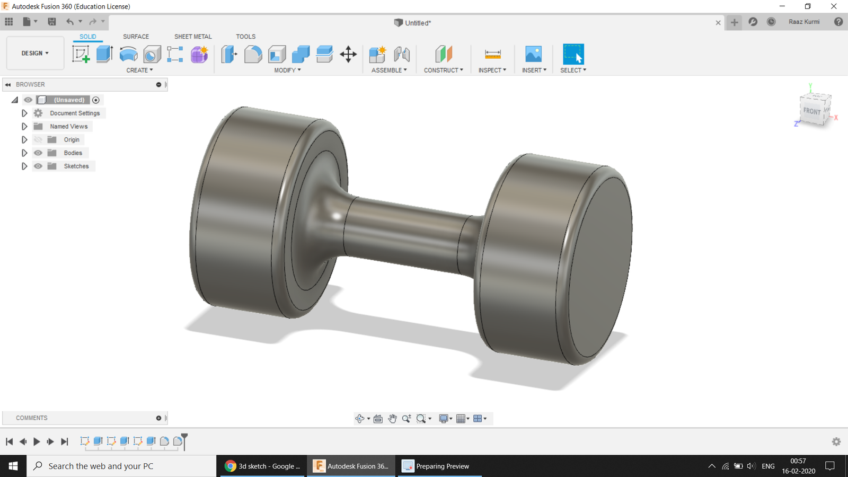Image resolution: width=848 pixels, height=477 pixels.
Task: Toggle visibility of the Unsaved component
Action: 28,100
